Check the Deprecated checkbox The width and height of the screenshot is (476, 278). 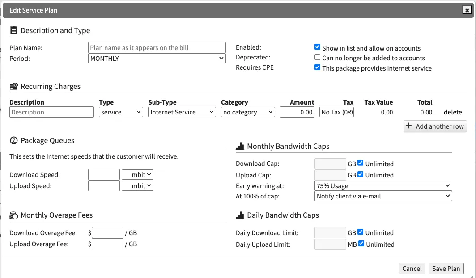tap(317, 57)
